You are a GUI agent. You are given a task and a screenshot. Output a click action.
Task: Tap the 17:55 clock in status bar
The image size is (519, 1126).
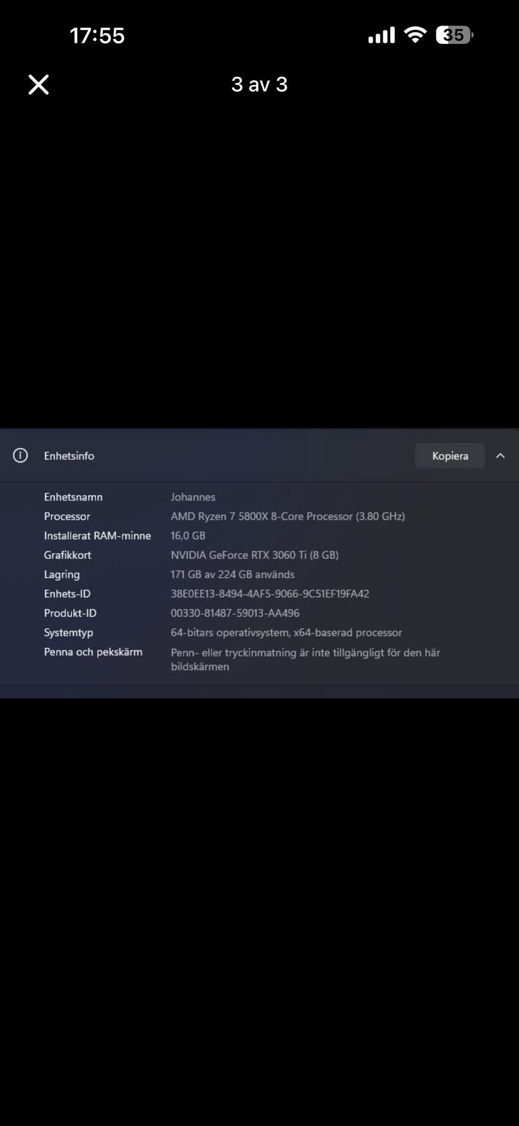click(97, 36)
